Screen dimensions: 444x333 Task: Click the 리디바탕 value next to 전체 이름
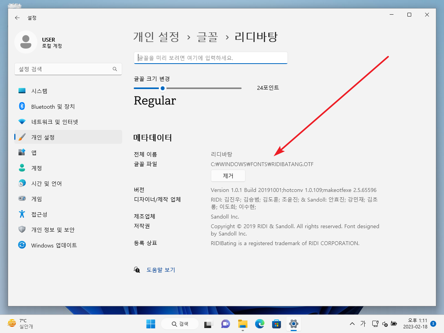pos(222,154)
